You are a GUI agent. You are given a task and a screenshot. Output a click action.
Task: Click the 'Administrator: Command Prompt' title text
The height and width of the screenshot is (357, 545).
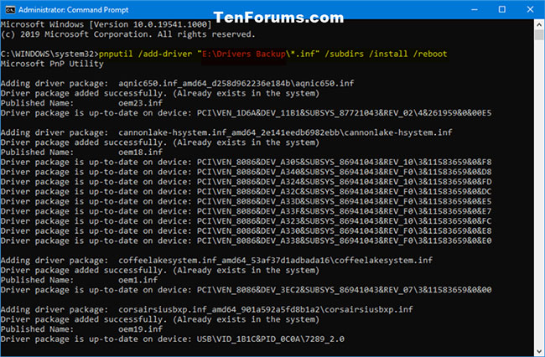click(x=73, y=10)
